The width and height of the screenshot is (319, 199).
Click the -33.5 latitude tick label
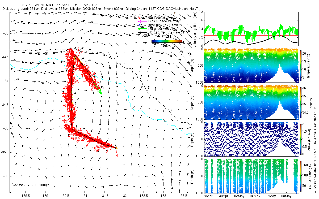coord(4,57)
